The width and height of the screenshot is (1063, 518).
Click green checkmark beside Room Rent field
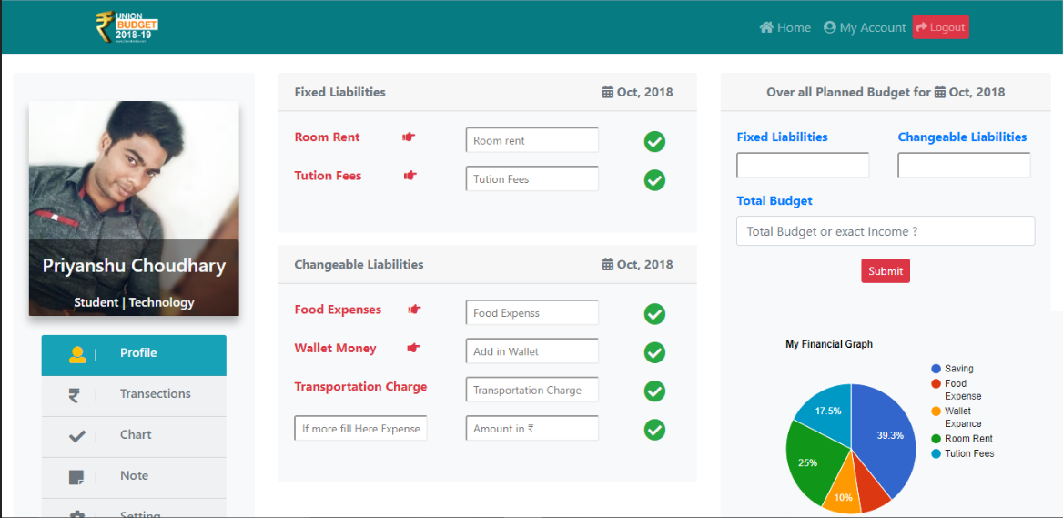(654, 141)
